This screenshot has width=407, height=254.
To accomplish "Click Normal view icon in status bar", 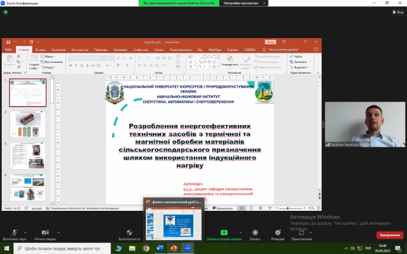I will [x=242, y=208].
